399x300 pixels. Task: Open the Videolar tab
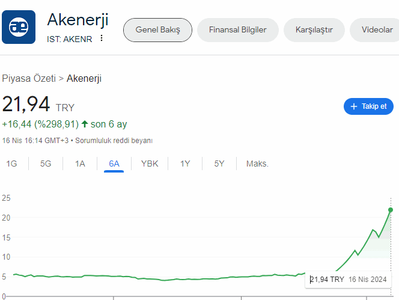coord(377,30)
